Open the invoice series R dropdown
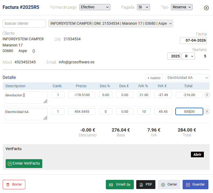213x193 pixels. tap(188, 56)
